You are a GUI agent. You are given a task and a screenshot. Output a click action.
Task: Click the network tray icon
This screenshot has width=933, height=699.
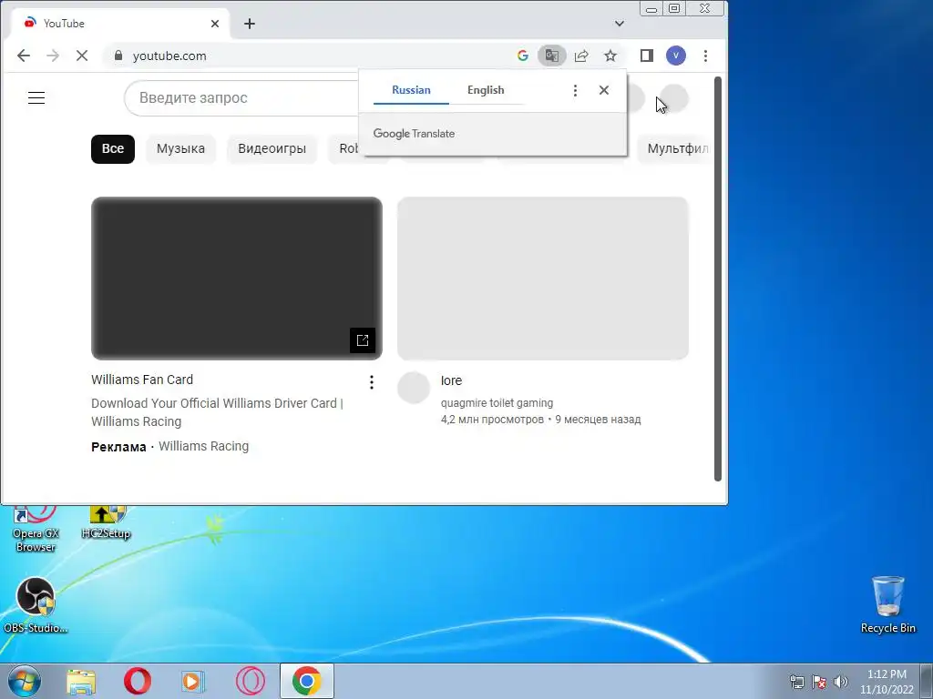point(796,682)
